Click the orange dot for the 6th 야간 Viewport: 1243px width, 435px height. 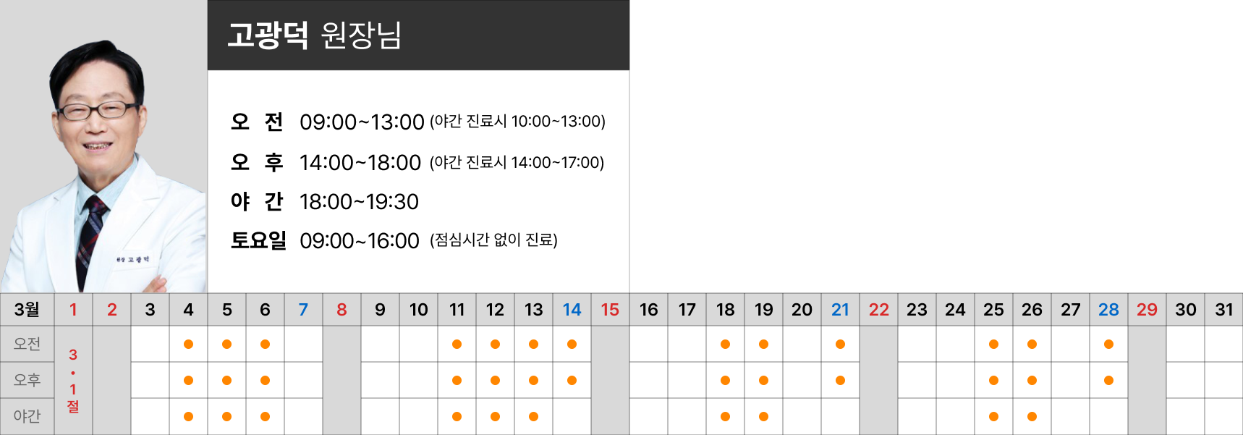click(x=265, y=416)
